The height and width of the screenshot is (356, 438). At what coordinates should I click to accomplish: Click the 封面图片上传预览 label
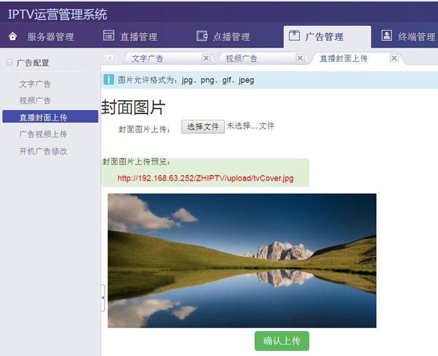136,162
